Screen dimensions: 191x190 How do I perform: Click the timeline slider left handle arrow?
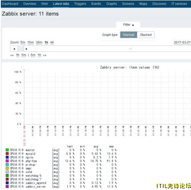point(26,49)
